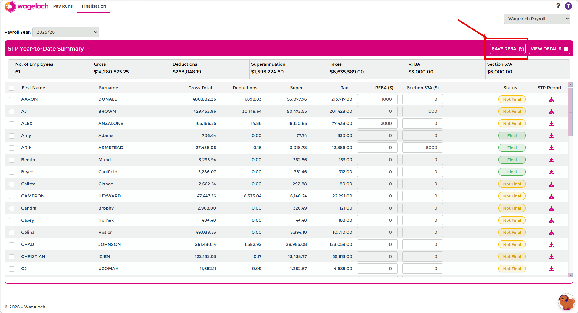
Task: Download STP report for CJ UZOMAH
Action: [x=551, y=269]
